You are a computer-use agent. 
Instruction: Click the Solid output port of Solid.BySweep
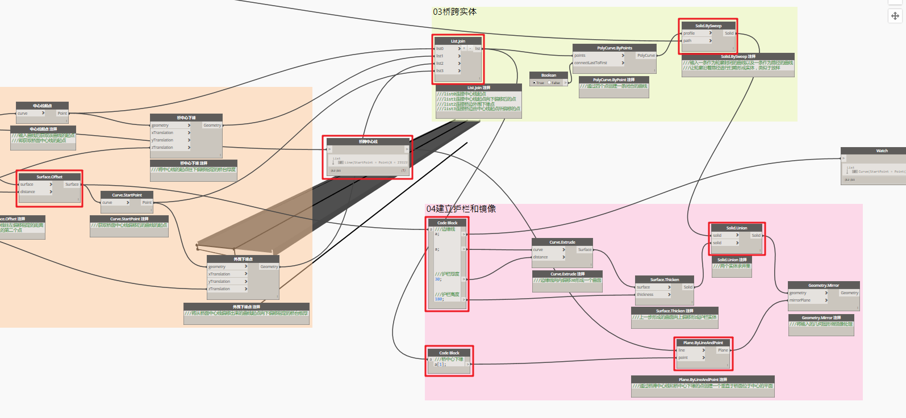729,34
